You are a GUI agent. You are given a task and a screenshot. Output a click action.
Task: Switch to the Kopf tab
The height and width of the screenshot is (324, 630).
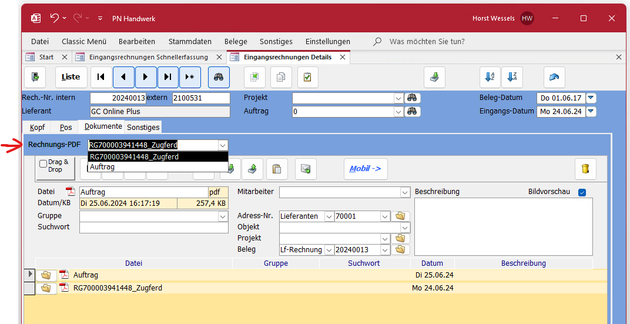(38, 128)
